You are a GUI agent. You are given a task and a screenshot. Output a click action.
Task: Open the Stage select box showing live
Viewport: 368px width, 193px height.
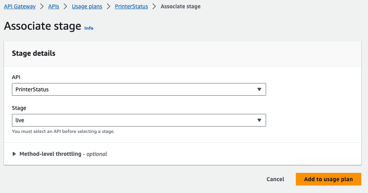[x=135, y=120]
